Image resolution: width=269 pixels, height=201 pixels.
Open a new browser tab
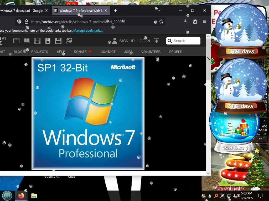click(116, 10)
